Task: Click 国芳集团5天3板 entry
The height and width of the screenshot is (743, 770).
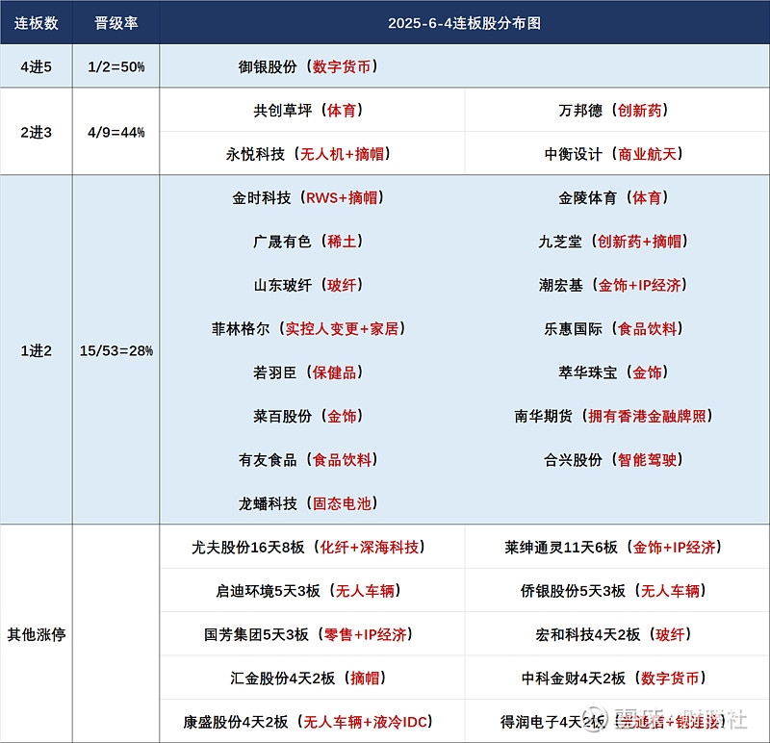Action: tap(308, 634)
